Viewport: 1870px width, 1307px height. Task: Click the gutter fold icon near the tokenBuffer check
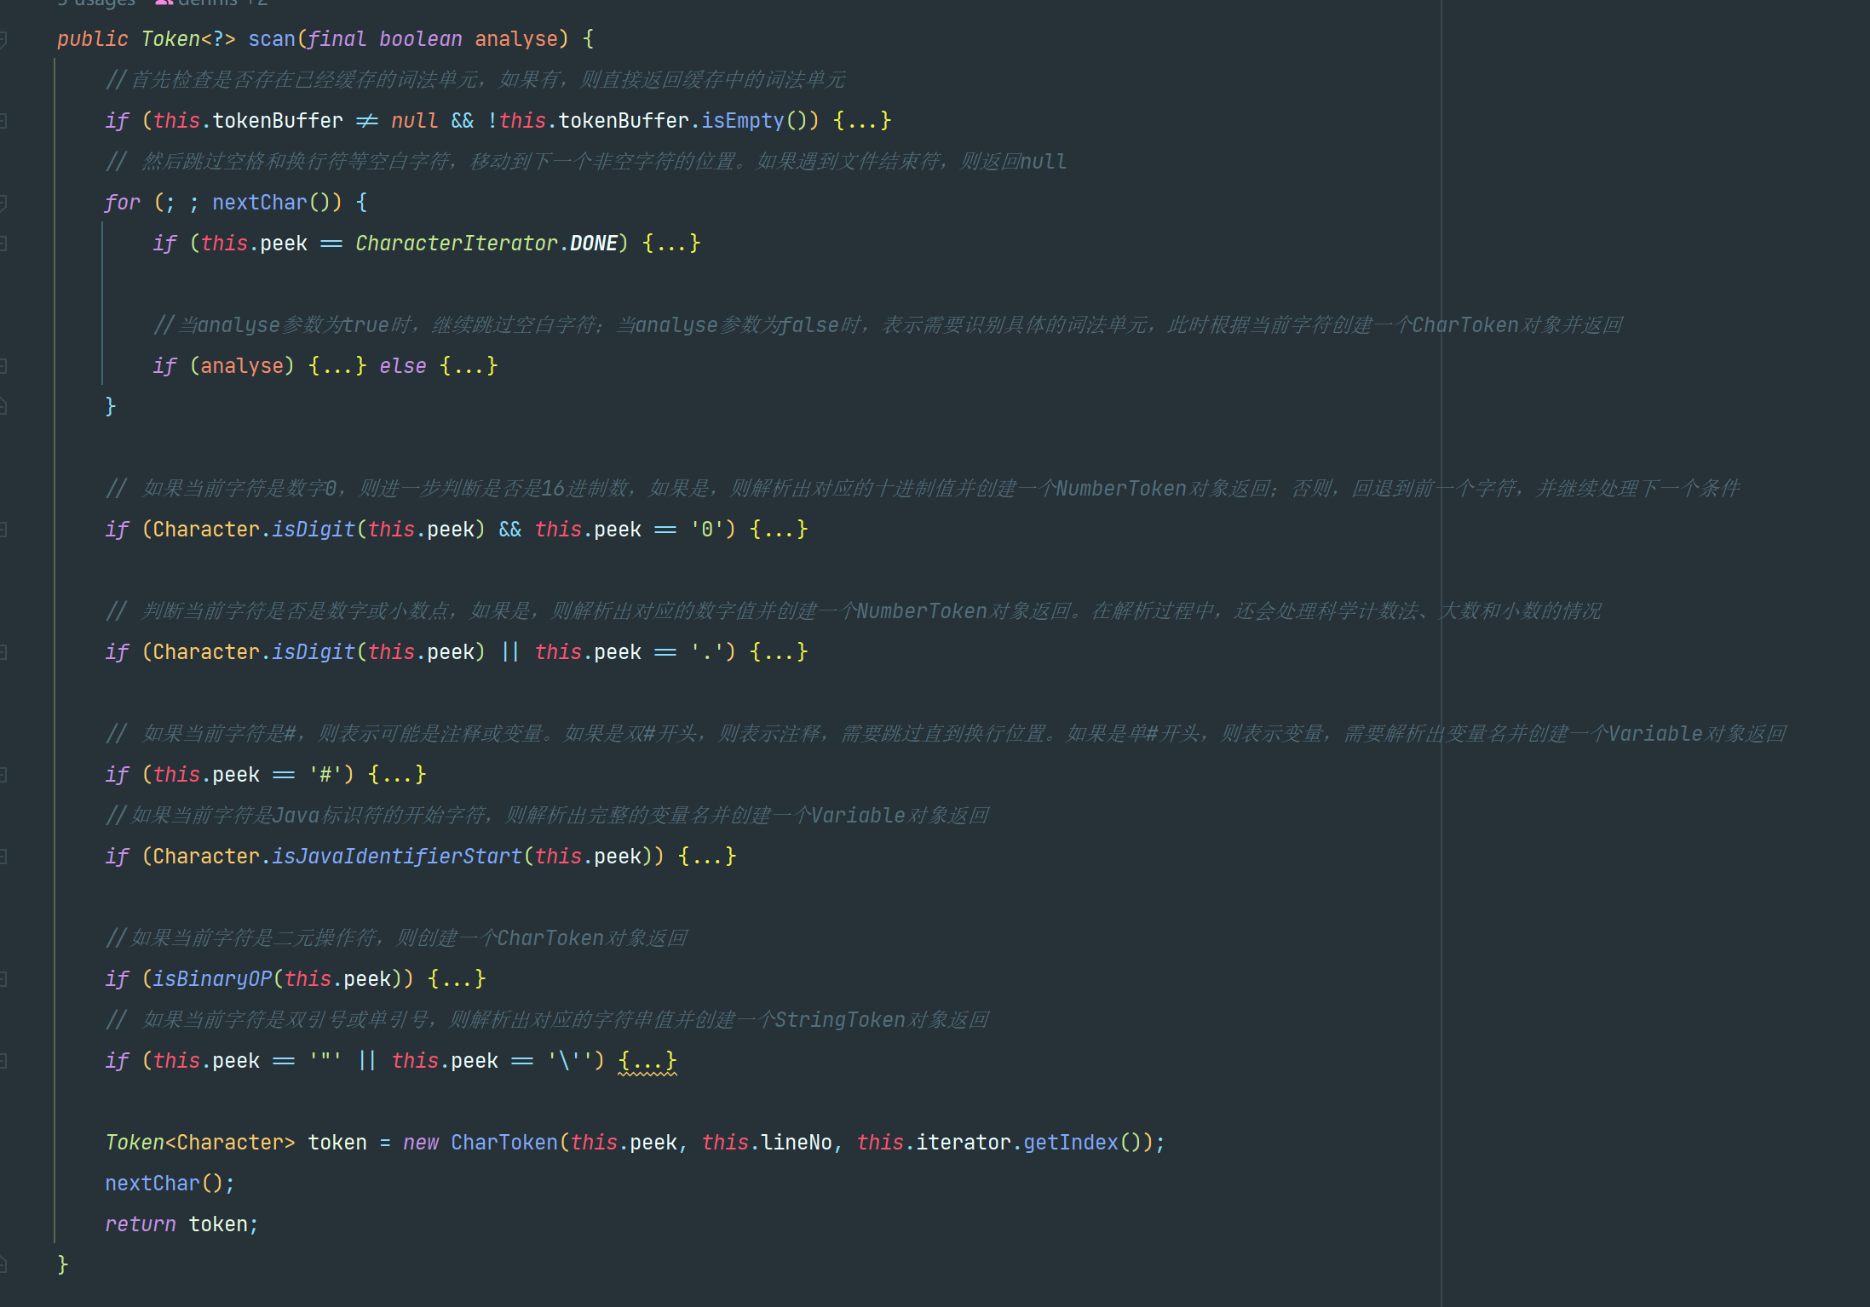coord(4,120)
